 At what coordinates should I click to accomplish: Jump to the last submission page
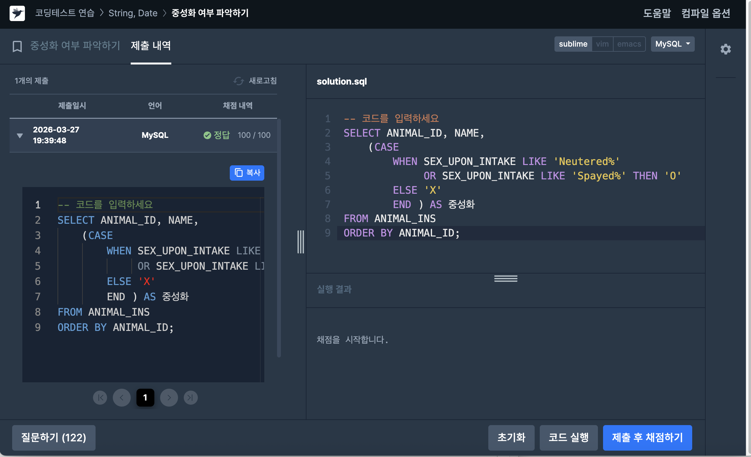pyautogui.click(x=190, y=398)
